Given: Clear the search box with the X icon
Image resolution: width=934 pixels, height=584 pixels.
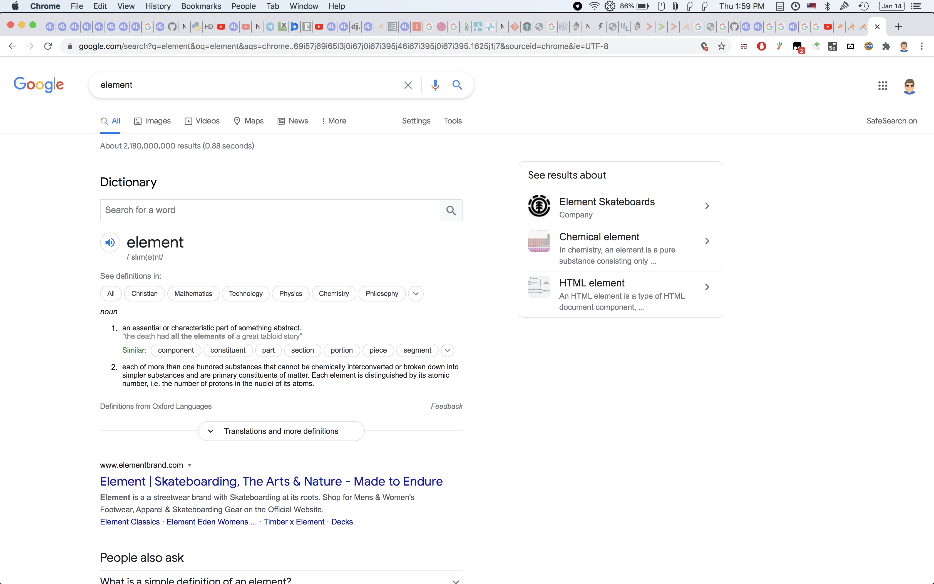Looking at the screenshot, I should 408,85.
